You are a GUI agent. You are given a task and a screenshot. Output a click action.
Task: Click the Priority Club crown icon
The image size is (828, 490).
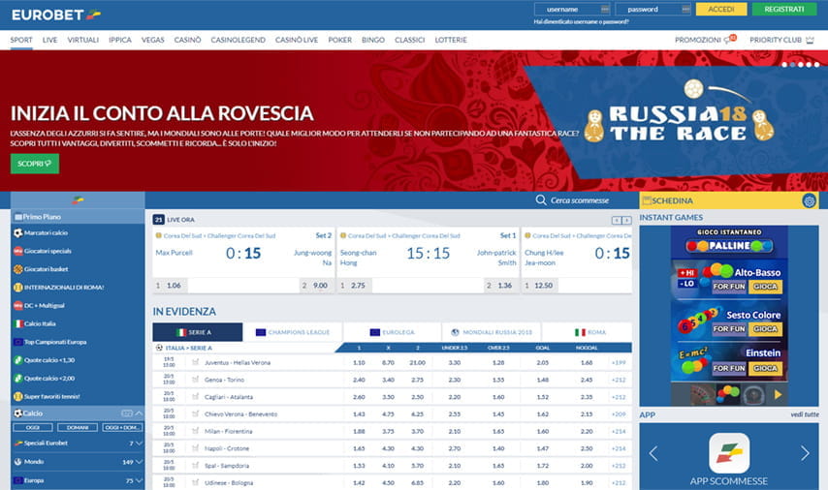point(810,40)
